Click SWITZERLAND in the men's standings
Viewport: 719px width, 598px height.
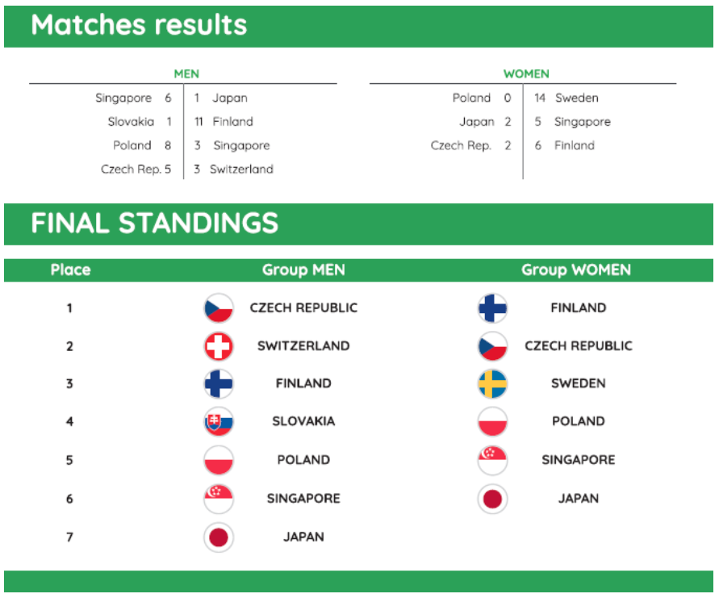coord(303,346)
